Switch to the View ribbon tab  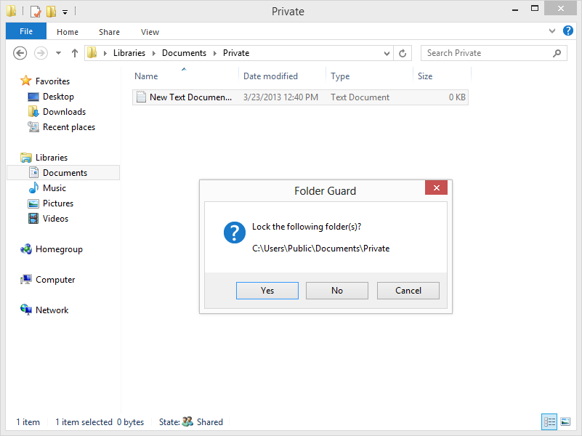tap(150, 32)
